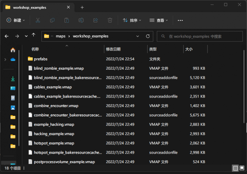This screenshot has height=174, width=247.
Task: Open Home in the navigation pane
Action: 13,50
